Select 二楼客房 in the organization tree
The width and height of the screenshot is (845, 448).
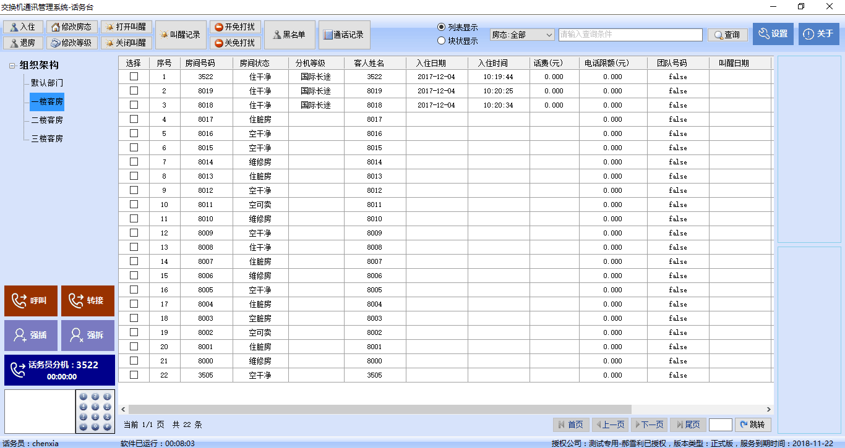tap(47, 120)
